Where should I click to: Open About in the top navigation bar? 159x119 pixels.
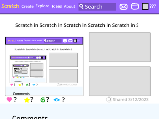(70, 6)
